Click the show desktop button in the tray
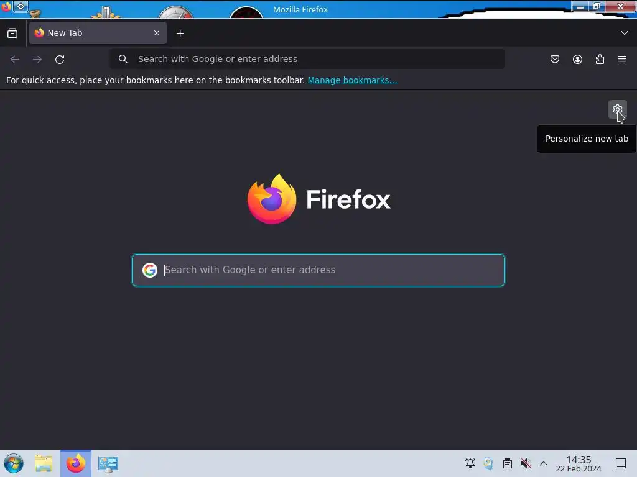The image size is (637, 477). [x=621, y=463]
